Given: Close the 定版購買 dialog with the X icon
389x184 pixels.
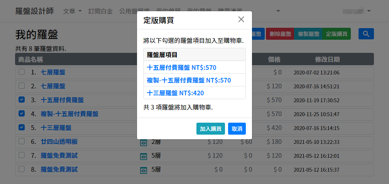Looking at the screenshot, I should click(241, 20).
